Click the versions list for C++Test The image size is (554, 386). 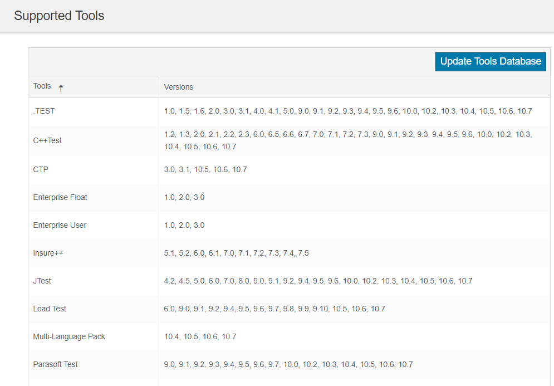348,140
